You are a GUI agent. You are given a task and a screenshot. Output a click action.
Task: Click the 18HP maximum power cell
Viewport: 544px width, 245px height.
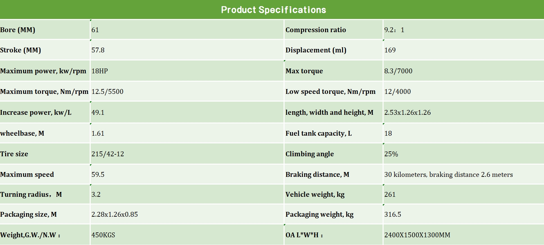pyautogui.click(x=100, y=71)
